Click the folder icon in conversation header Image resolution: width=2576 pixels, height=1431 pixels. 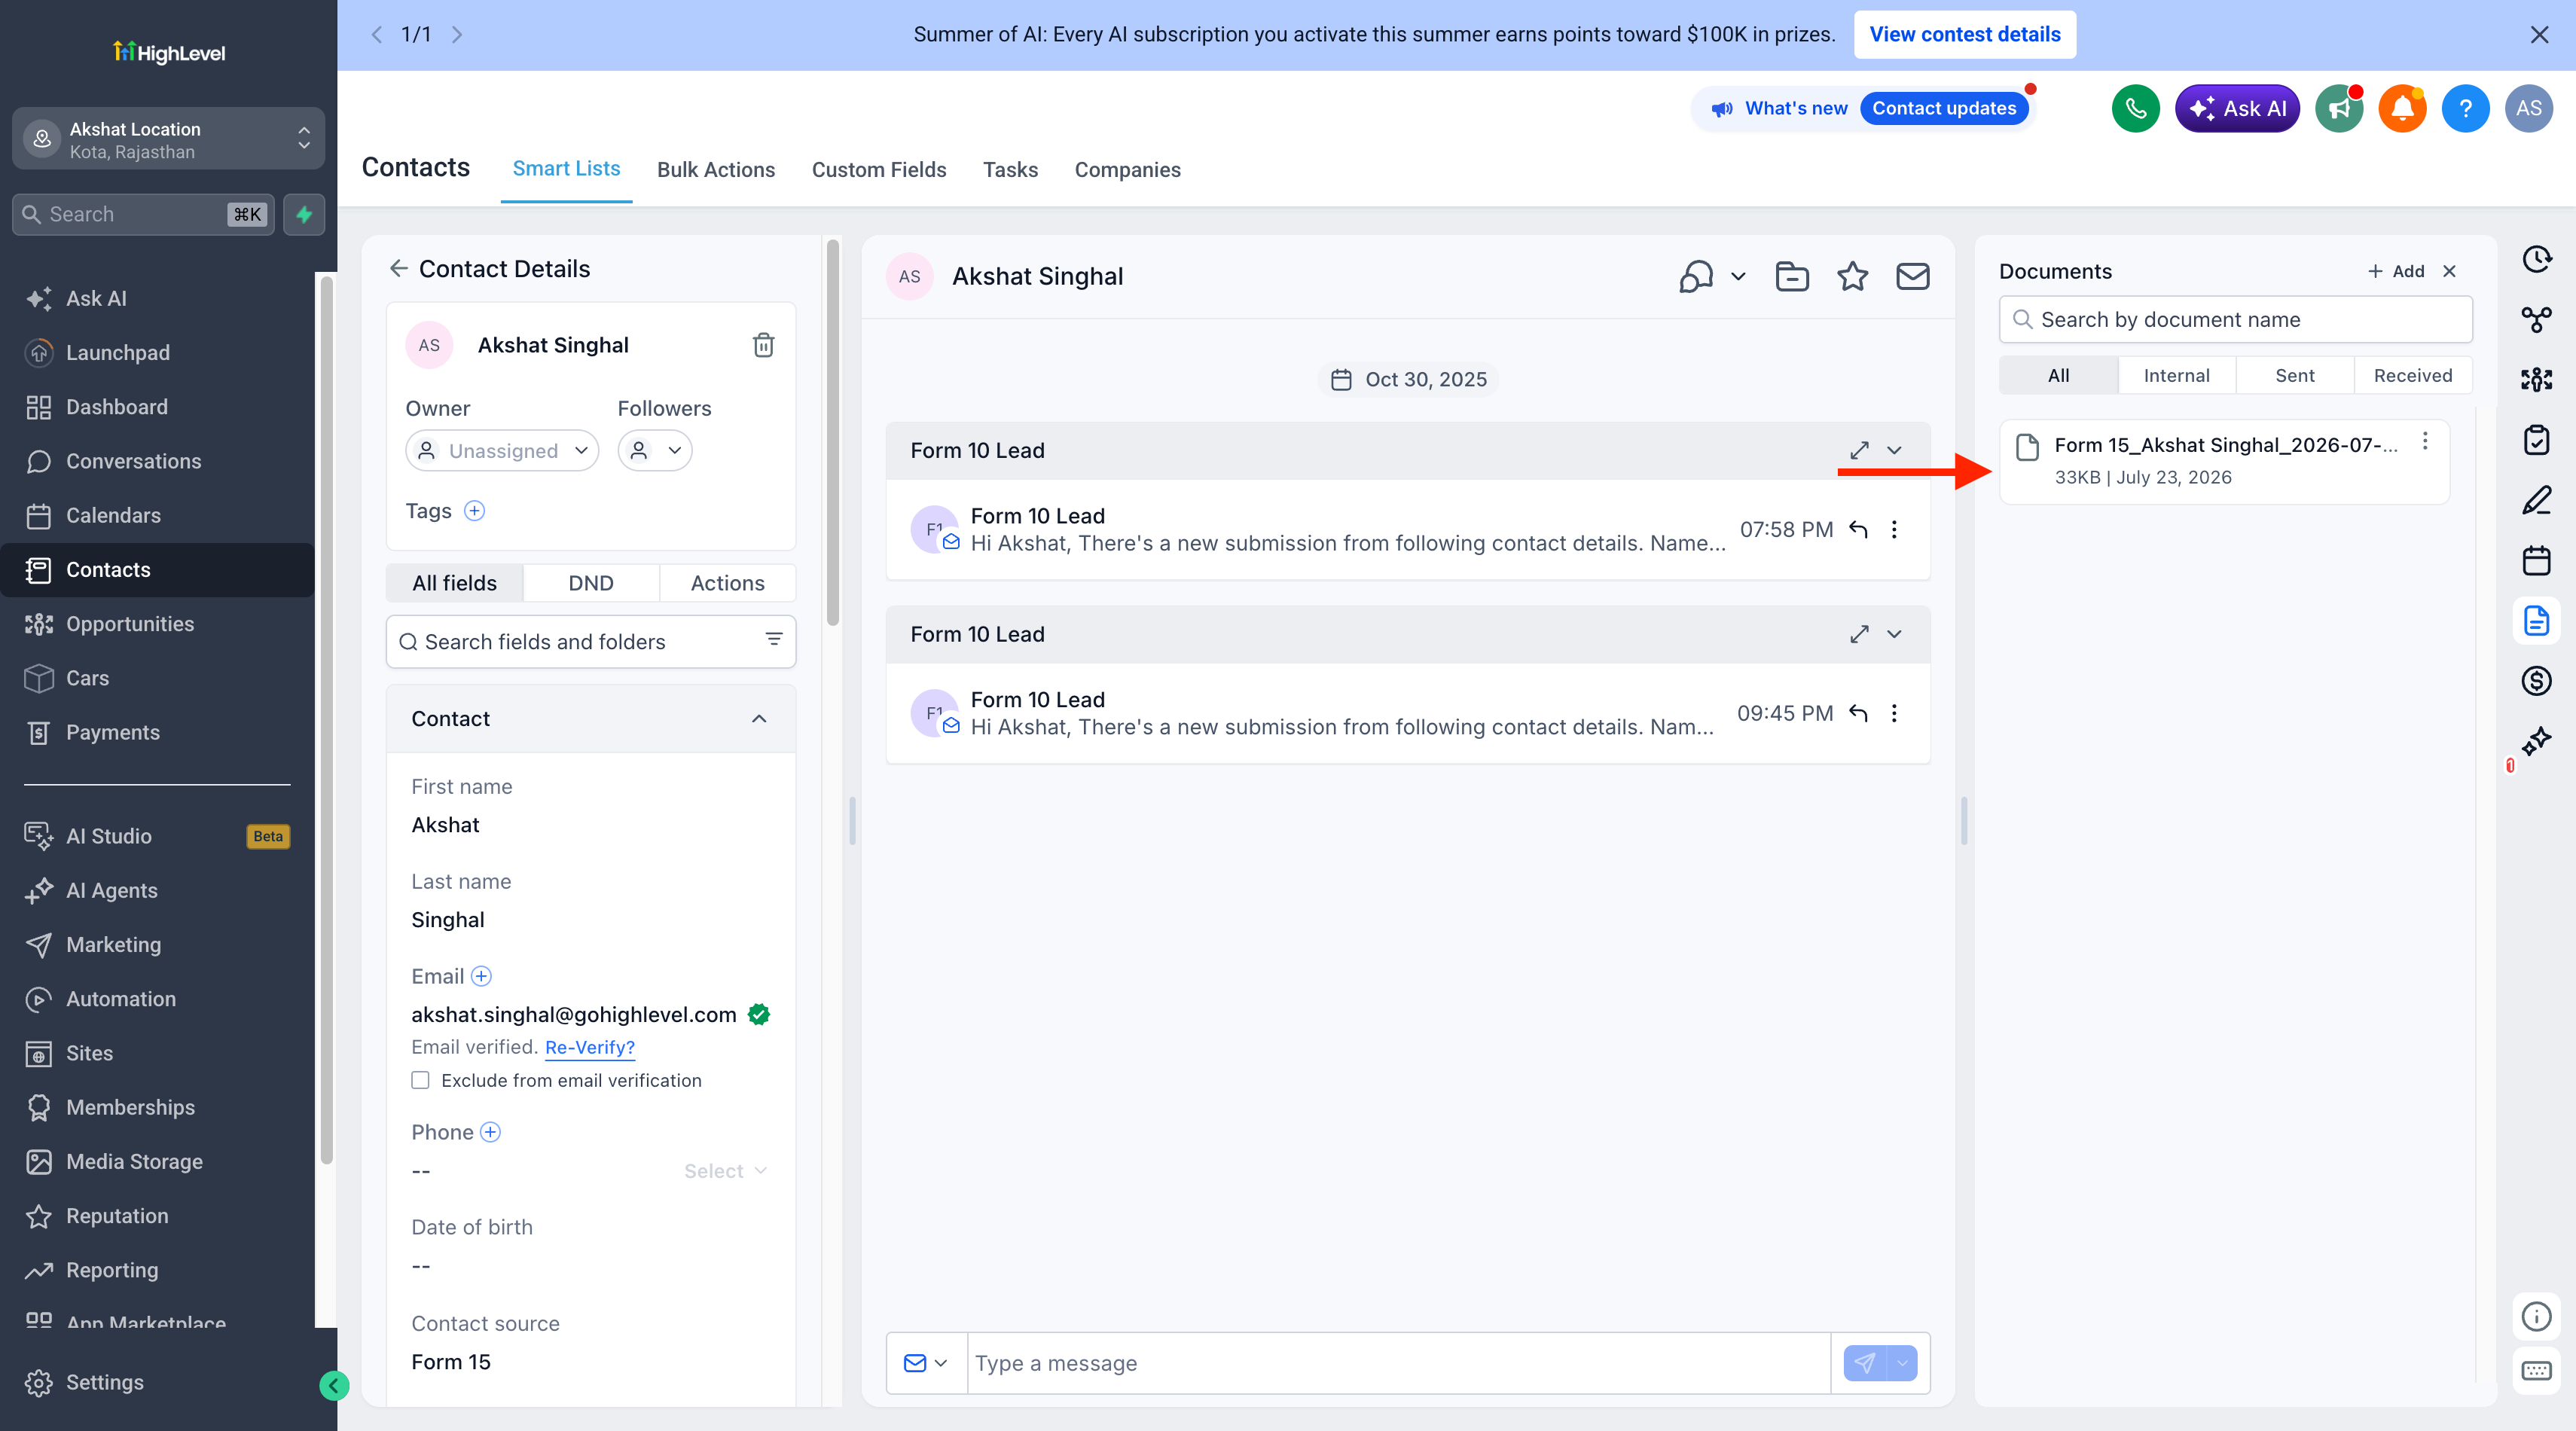coord(1791,276)
